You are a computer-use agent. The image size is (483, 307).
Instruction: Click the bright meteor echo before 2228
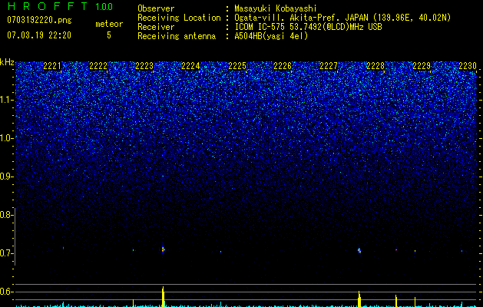click(x=359, y=250)
